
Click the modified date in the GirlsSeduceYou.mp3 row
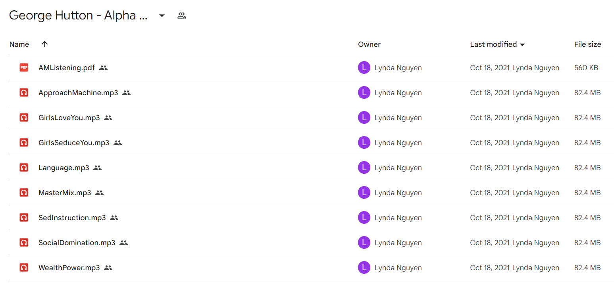(x=490, y=143)
